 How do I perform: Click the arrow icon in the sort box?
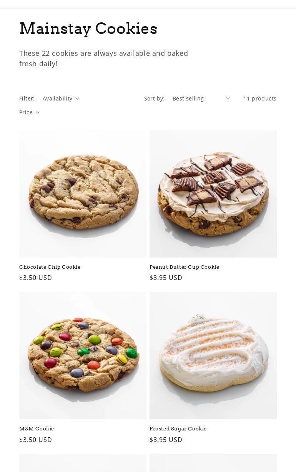pyautogui.click(x=228, y=99)
